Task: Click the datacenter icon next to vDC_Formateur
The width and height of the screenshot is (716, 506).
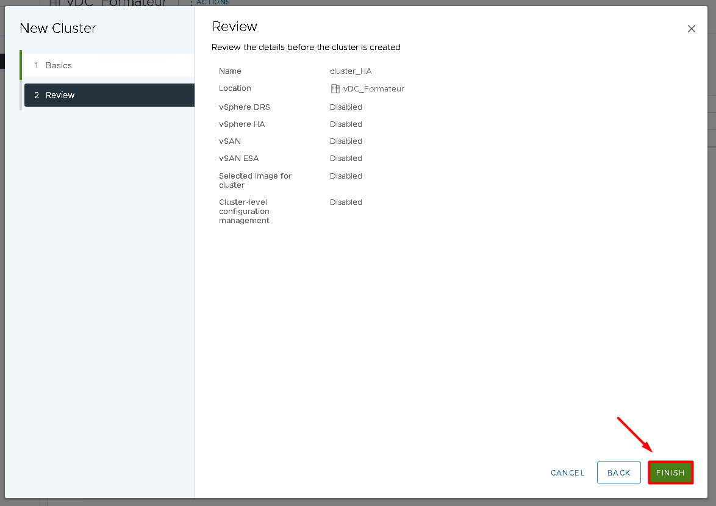Action: point(335,88)
